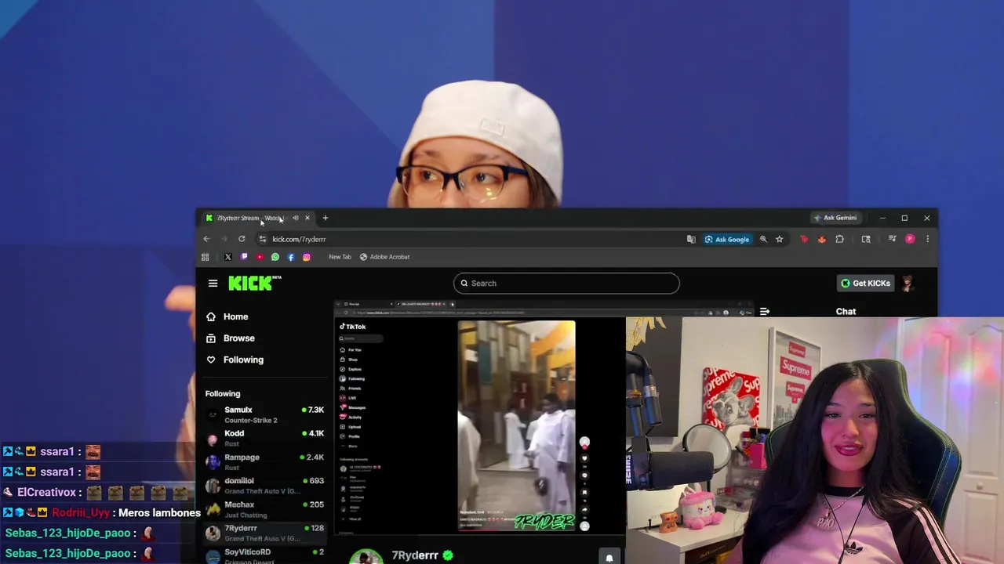Open the apps grid bookmark icon
Image resolution: width=1004 pixels, height=564 pixels.
206,257
